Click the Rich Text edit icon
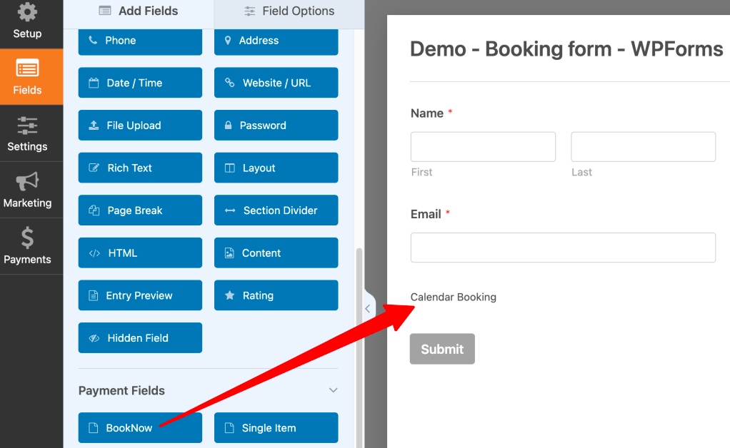Screen dimensions: 730x448 click(x=94, y=168)
